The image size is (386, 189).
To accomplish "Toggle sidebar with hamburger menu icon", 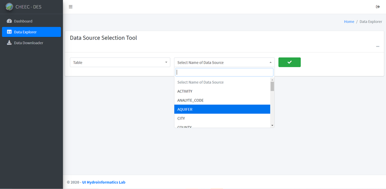I will (x=70, y=7).
